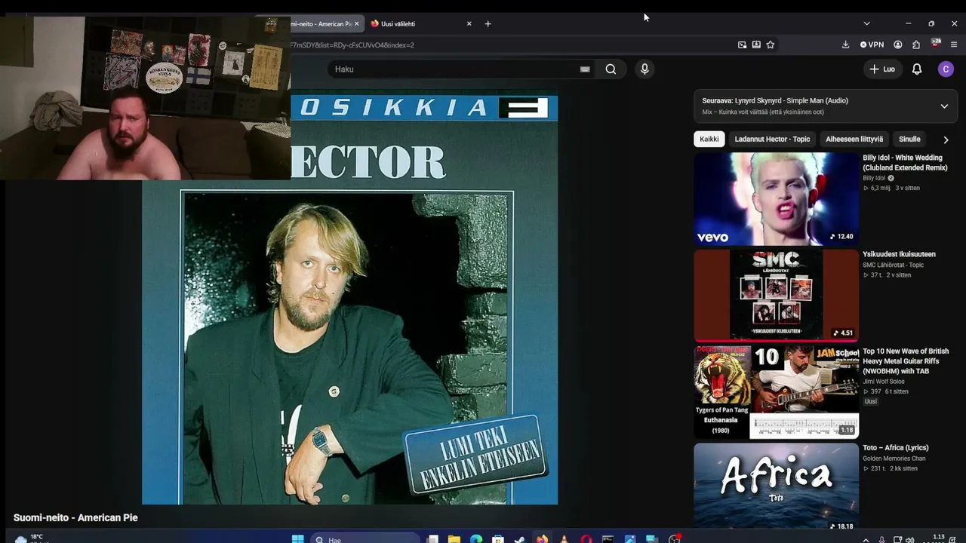The height and width of the screenshot is (543, 966).
Task: Open Steam from the taskbar
Action: pos(520,539)
